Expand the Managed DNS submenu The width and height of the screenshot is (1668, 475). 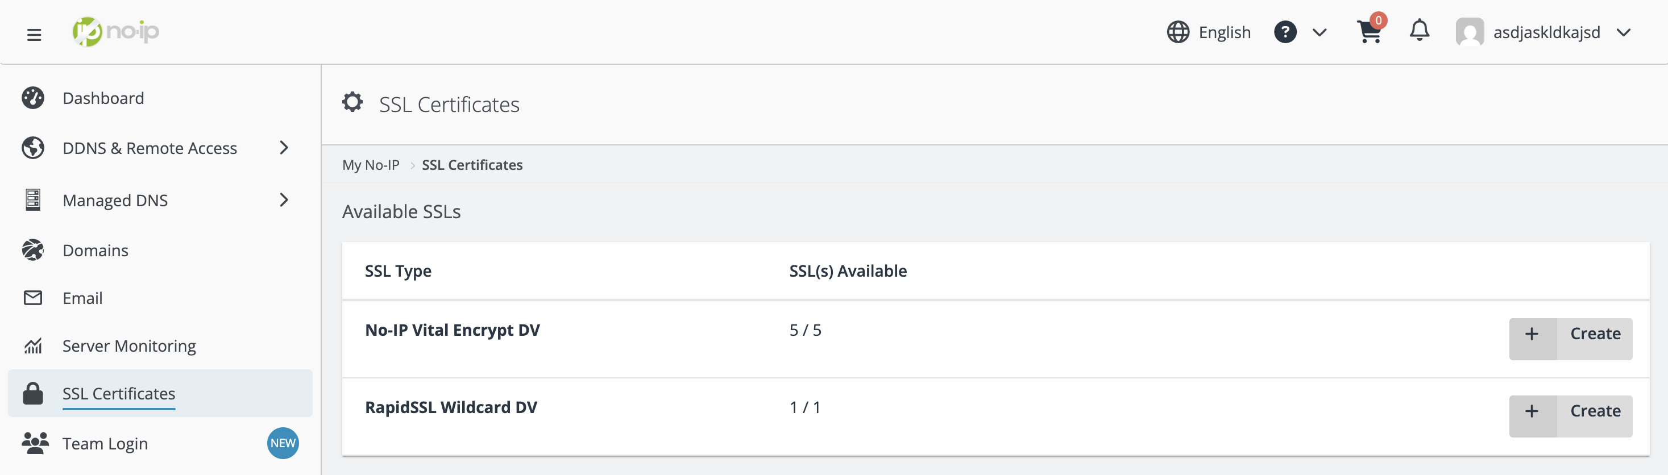point(284,200)
